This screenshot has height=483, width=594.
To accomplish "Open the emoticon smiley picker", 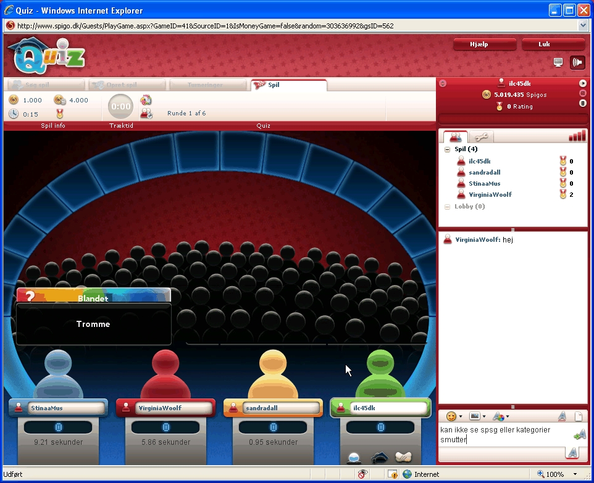I will click(x=451, y=416).
